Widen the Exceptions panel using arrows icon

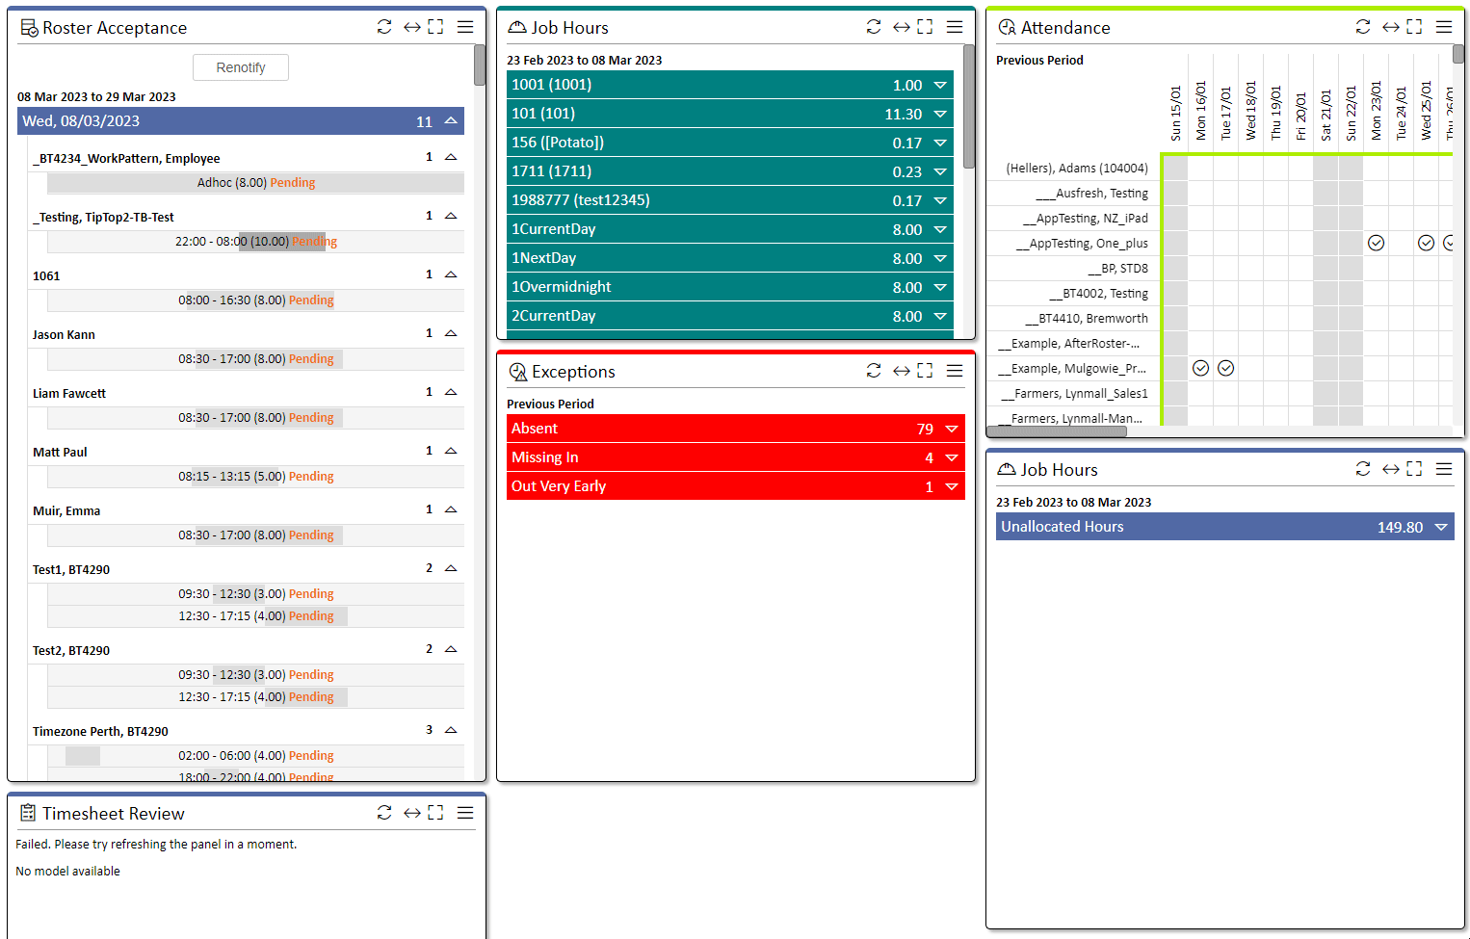[x=901, y=371]
